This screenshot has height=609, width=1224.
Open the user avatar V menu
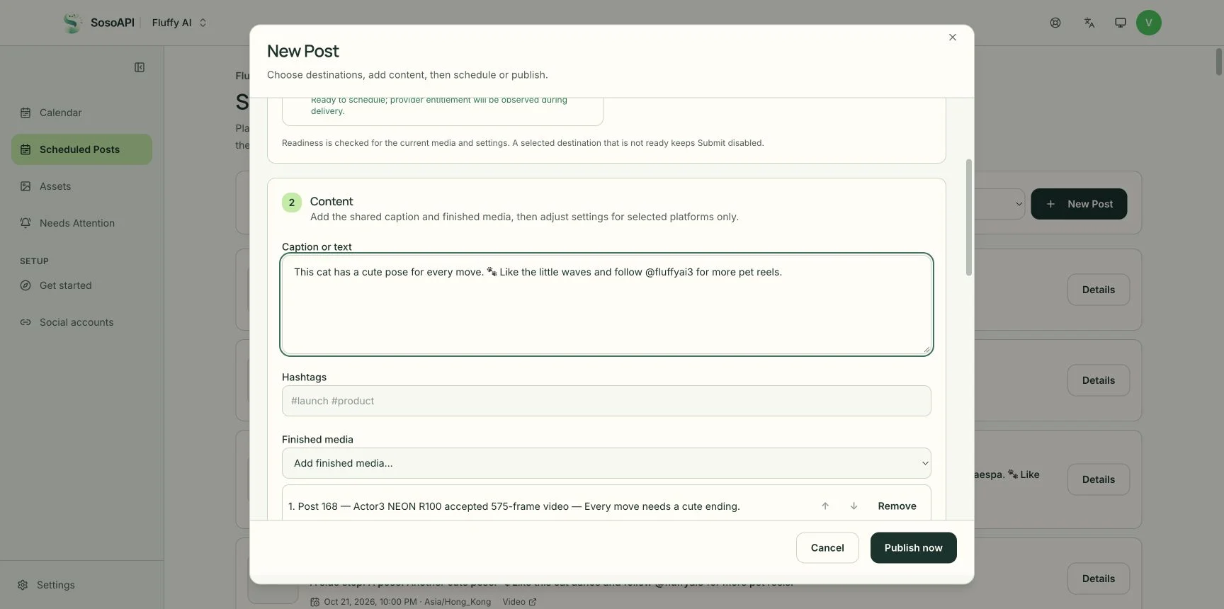[1149, 23]
